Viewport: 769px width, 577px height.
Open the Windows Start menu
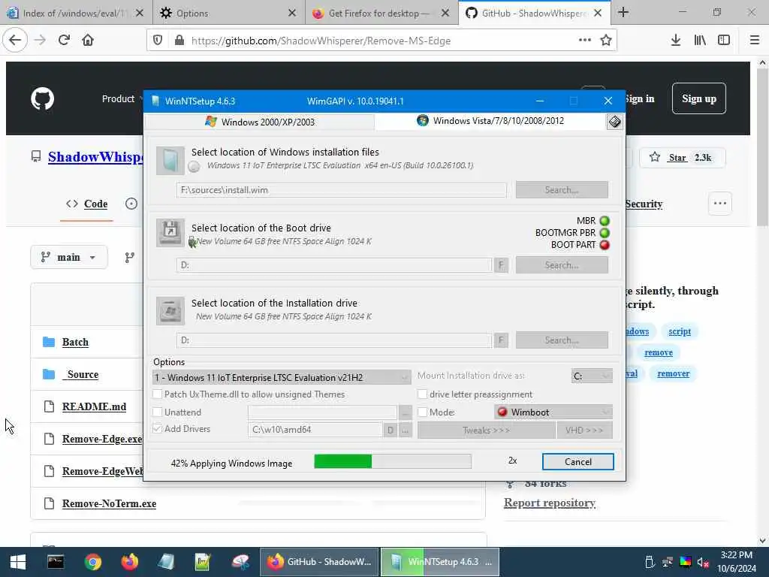(x=18, y=562)
